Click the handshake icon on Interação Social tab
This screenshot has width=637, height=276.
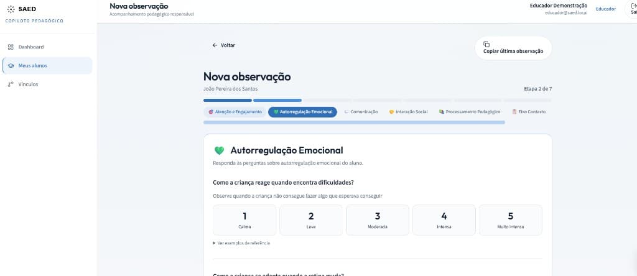[x=392, y=112]
